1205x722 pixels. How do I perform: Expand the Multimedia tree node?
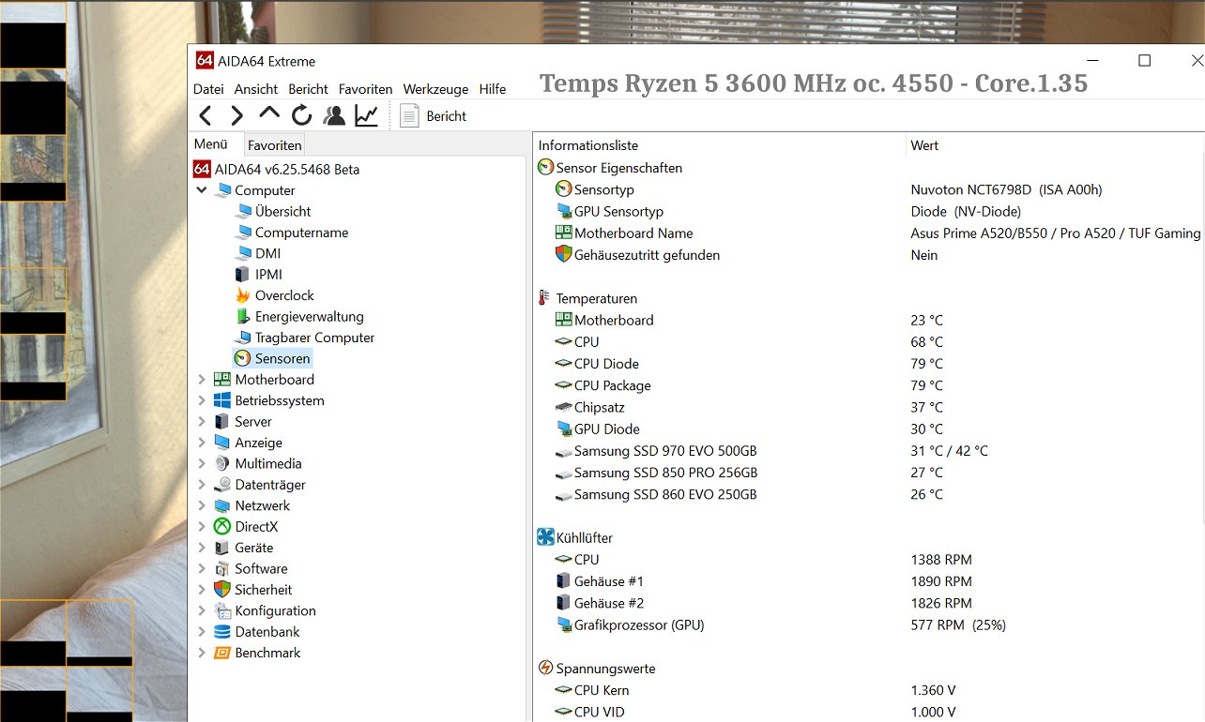point(202,463)
